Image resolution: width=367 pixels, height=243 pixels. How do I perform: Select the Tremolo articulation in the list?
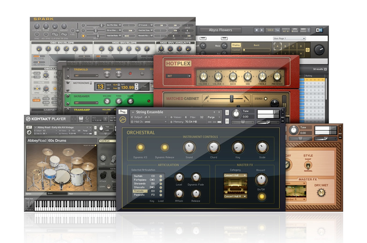pyautogui.click(x=140, y=191)
